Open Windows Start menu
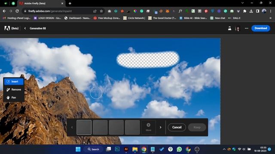 (78, 149)
